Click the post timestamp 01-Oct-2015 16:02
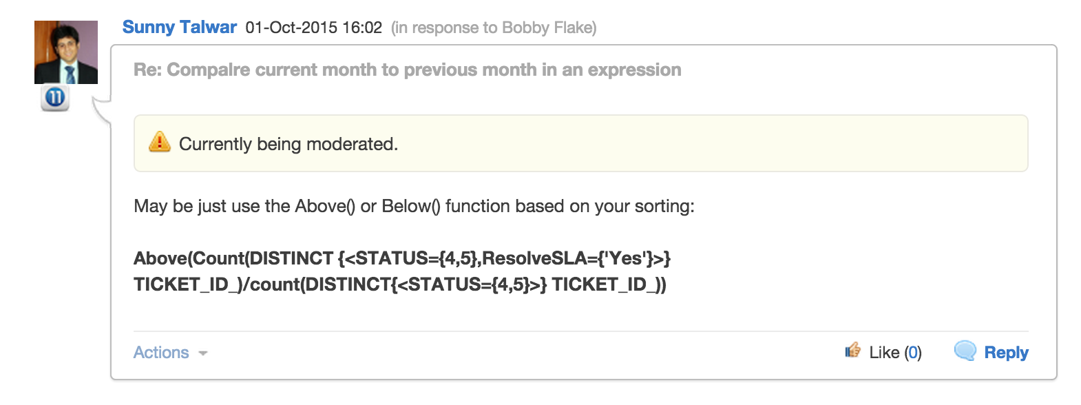1081x405 pixels. (x=313, y=28)
